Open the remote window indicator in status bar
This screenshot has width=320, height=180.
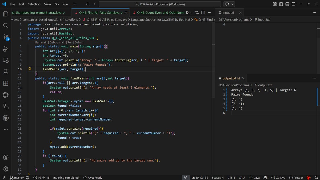[x=3, y=178]
